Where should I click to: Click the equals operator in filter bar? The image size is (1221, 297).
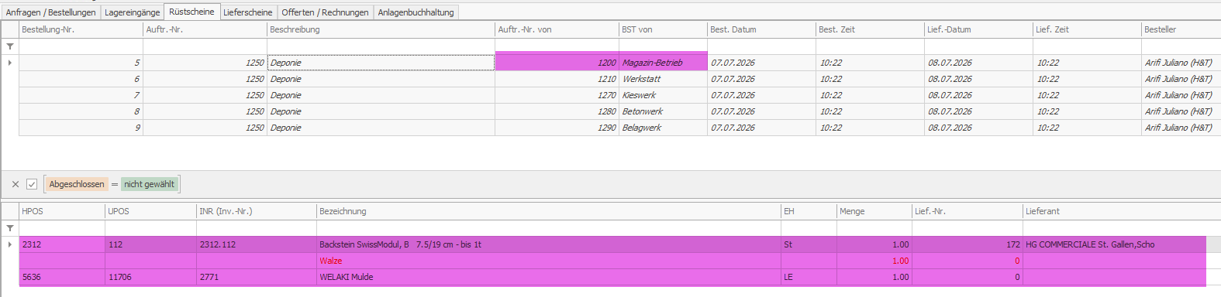tap(115, 184)
